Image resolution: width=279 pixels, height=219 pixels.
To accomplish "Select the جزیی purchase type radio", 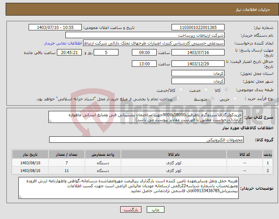I will 235,98.
